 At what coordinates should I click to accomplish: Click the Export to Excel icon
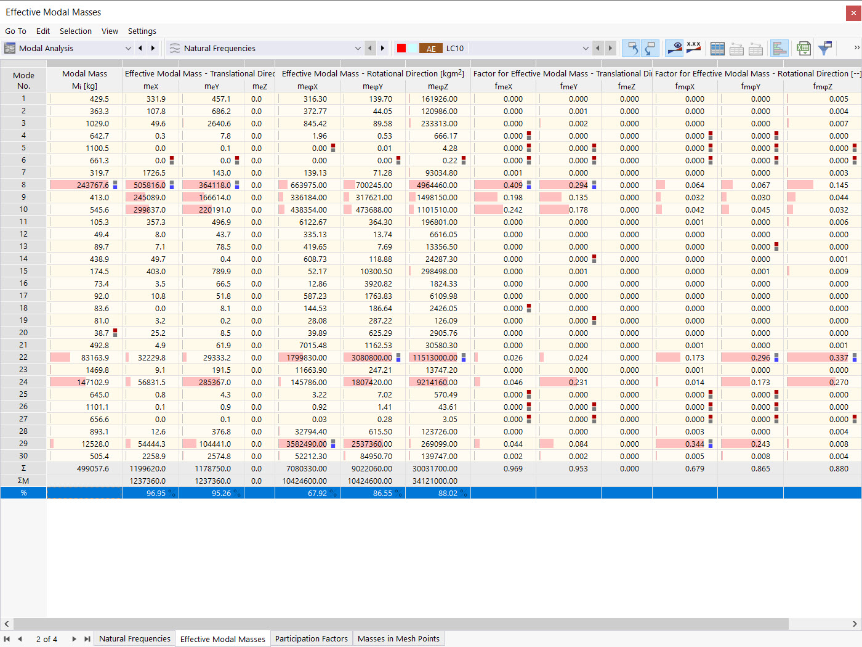click(x=804, y=48)
